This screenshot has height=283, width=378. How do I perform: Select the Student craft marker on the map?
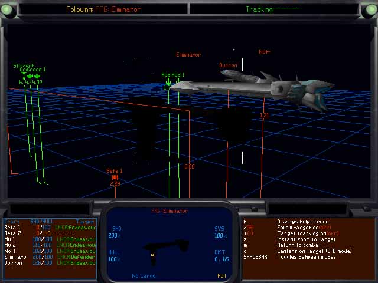24,67
